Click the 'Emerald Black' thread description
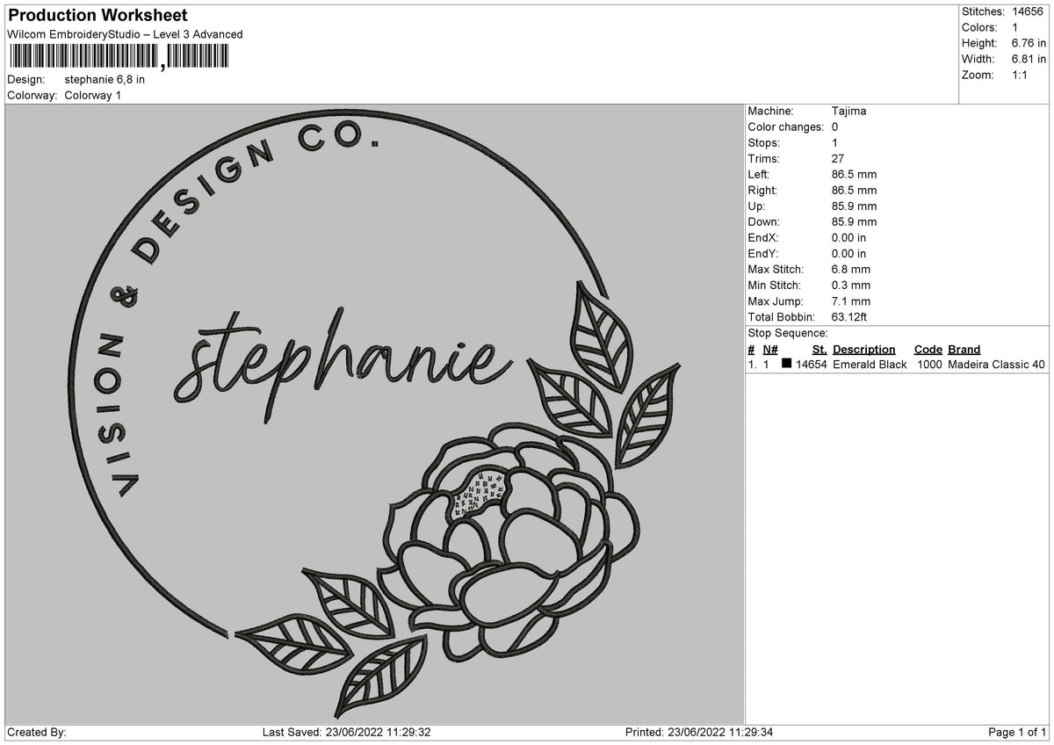 tap(870, 364)
